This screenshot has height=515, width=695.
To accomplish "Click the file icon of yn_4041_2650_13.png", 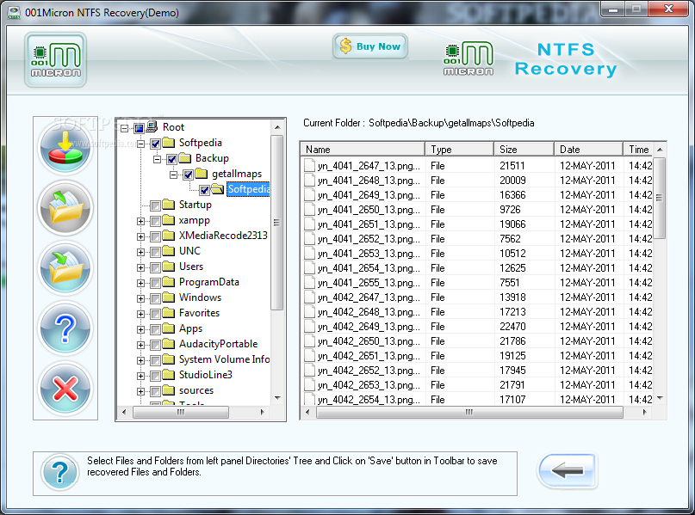I will (309, 209).
